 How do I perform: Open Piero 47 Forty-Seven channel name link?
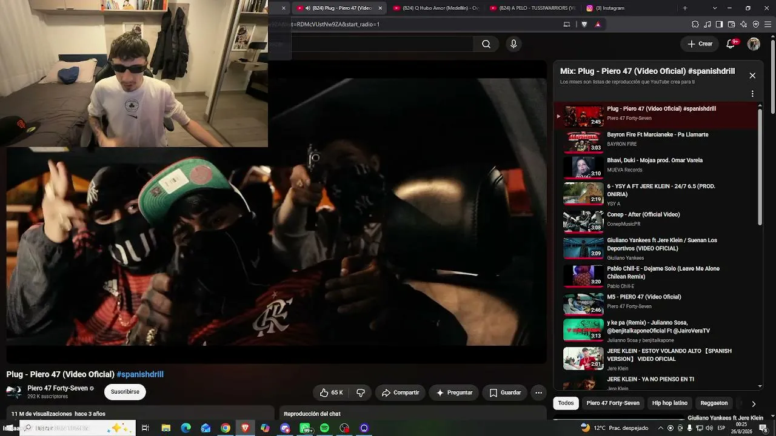58,388
